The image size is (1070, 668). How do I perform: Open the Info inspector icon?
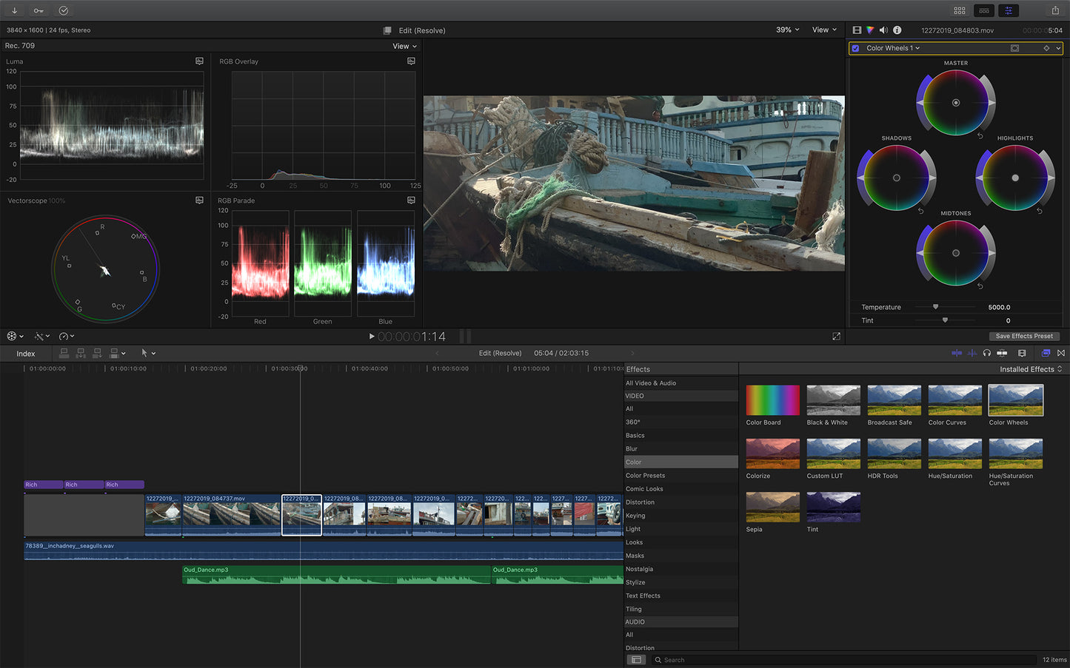tap(897, 30)
